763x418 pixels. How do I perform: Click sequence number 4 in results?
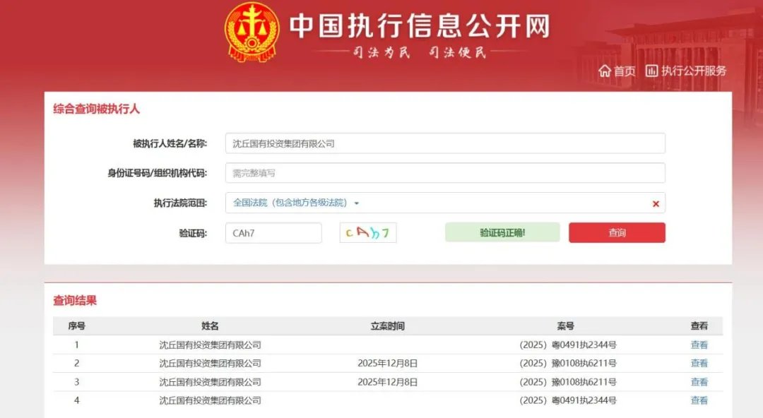click(76, 400)
